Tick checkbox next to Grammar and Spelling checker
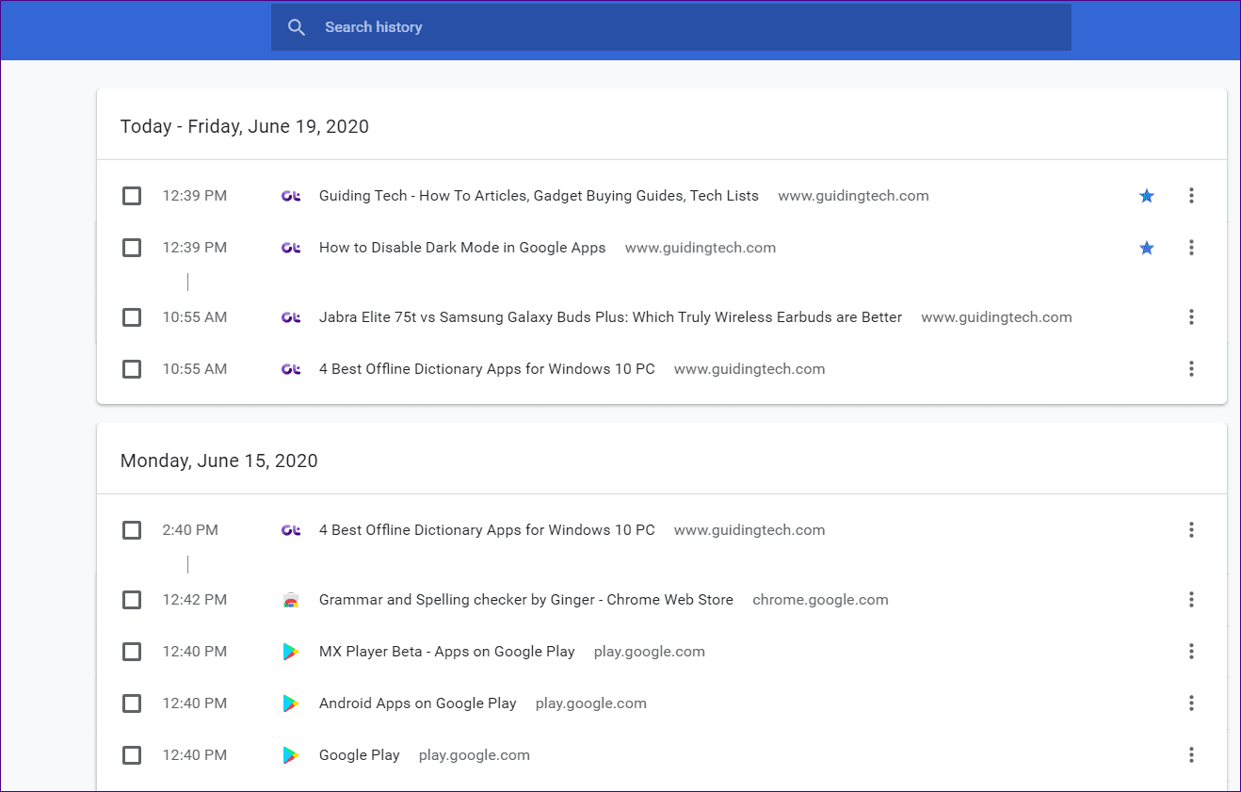Image resolution: width=1241 pixels, height=792 pixels. [132, 600]
